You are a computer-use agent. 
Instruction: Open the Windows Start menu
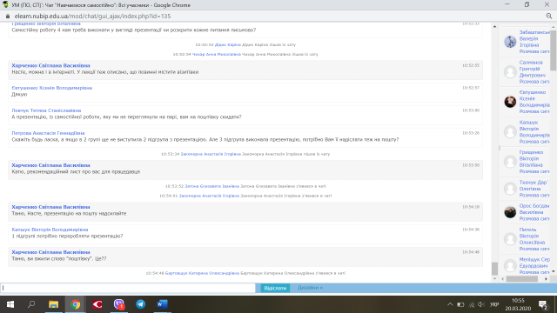click(10, 304)
